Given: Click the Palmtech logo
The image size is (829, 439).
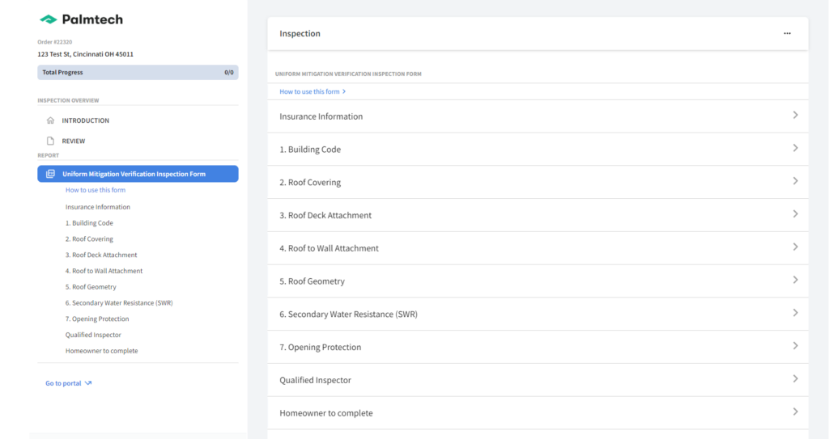Looking at the screenshot, I should coord(81,19).
